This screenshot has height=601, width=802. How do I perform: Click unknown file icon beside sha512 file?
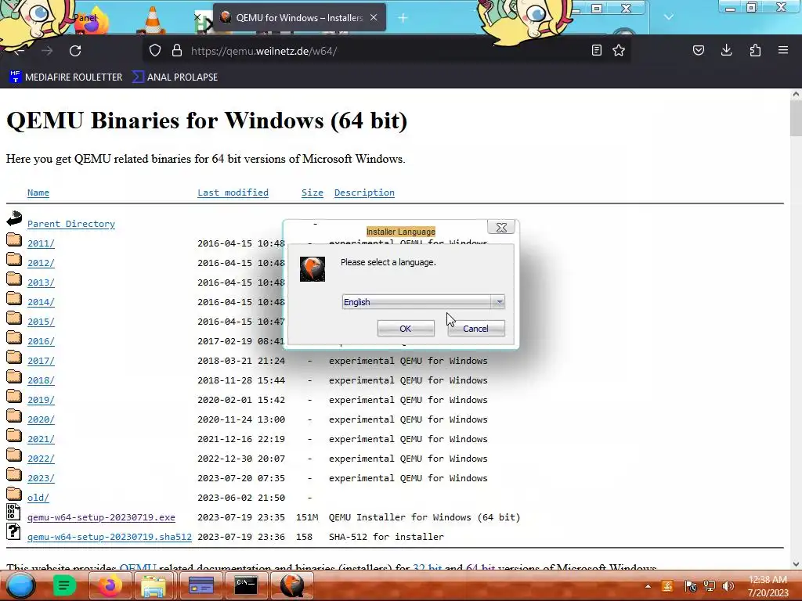(13, 531)
